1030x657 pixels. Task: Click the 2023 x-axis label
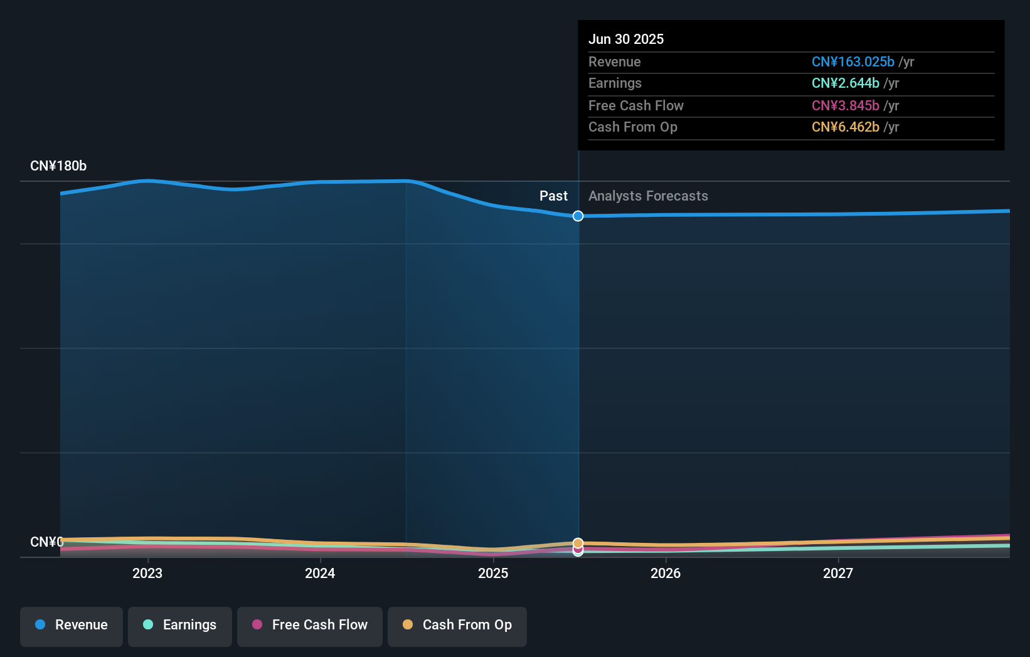[x=147, y=573]
